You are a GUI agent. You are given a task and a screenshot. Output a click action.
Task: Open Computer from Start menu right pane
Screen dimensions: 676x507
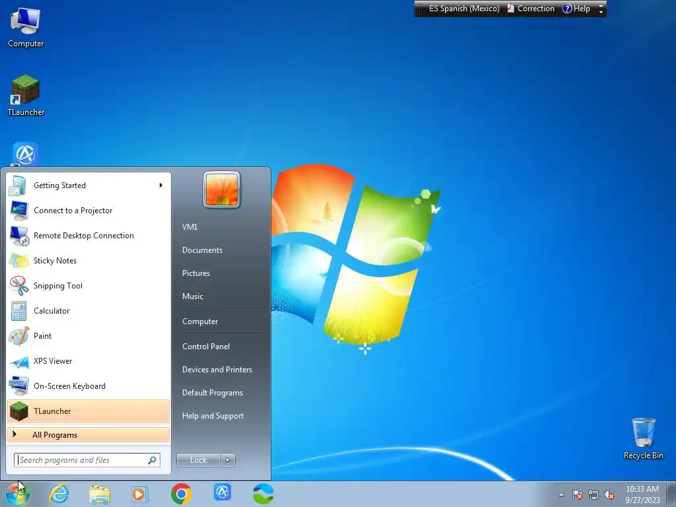coord(200,321)
